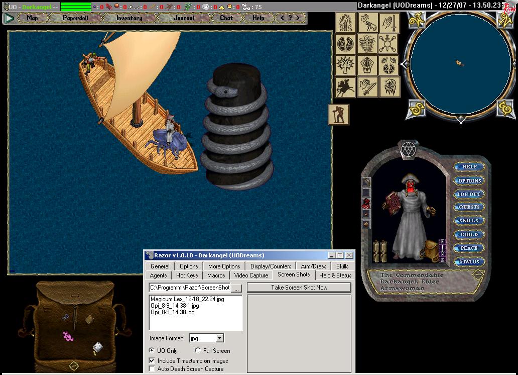Click the mounted horse rider spell icon
The width and height of the screenshot is (518, 375).
[345, 87]
